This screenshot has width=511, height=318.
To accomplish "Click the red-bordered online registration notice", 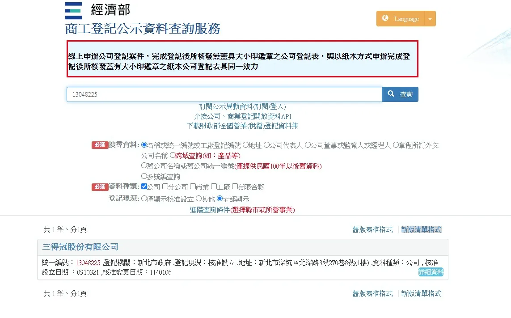I will pos(242,59).
